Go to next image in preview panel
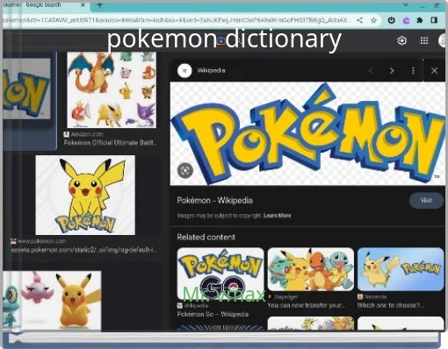This screenshot has width=448, height=349. [392, 71]
